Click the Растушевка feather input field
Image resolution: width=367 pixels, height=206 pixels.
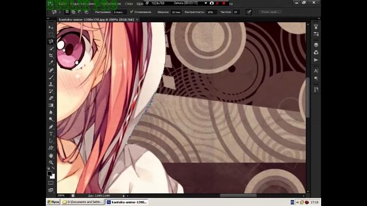coord(119,12)
